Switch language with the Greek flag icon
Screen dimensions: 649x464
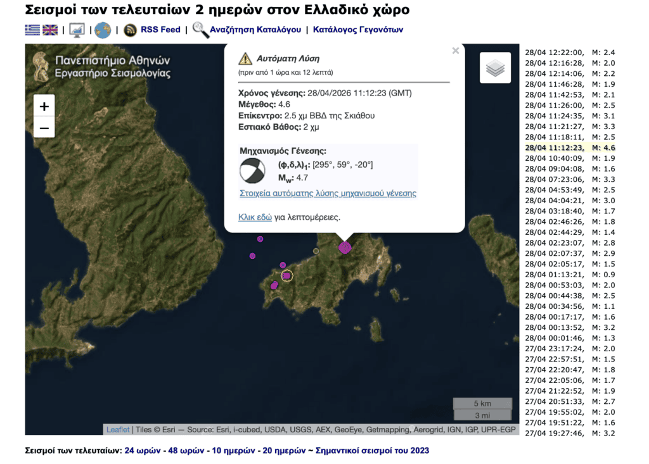tap(32, 30)
